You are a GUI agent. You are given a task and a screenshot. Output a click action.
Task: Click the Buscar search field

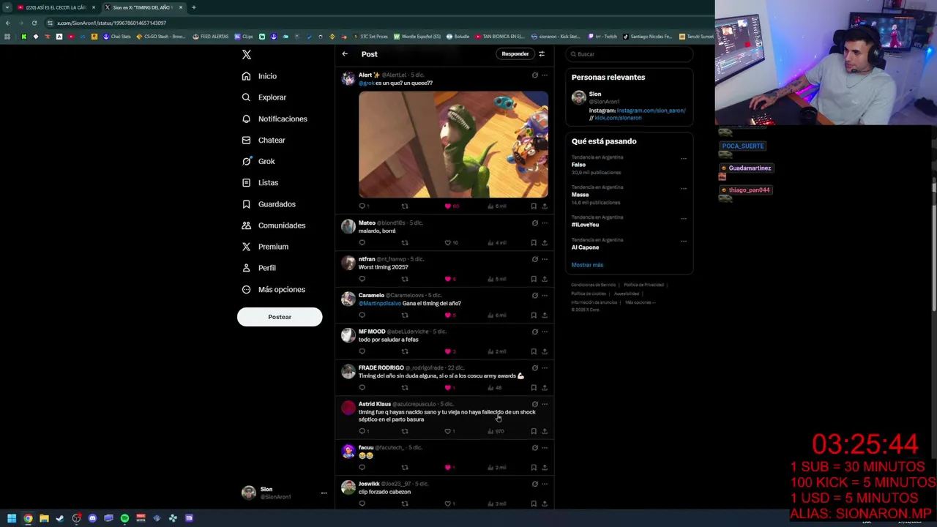coord(630,54)
